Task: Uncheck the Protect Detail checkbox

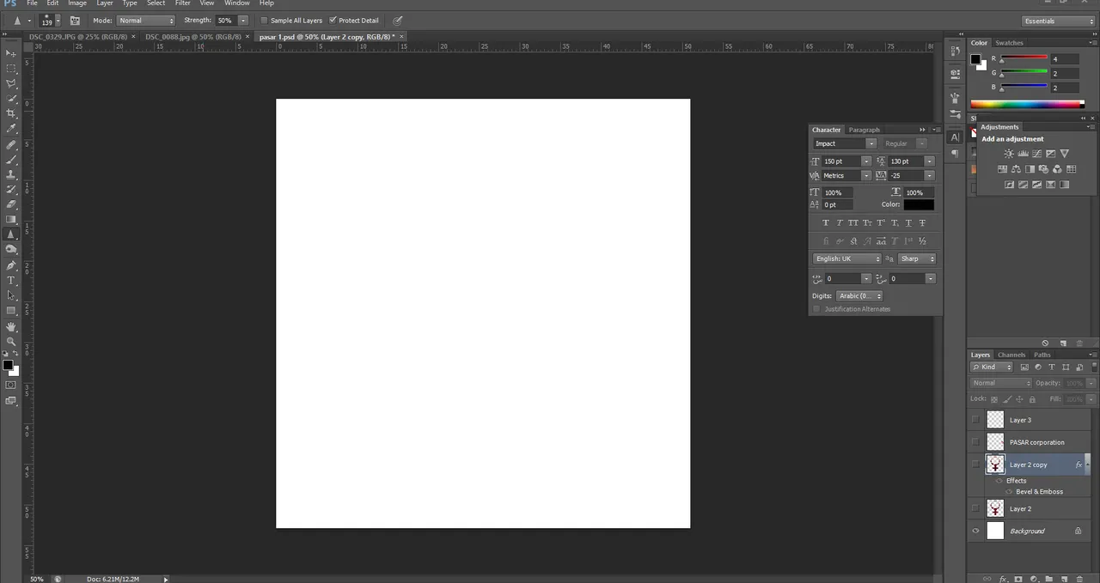Action: [x=333, y=20]
